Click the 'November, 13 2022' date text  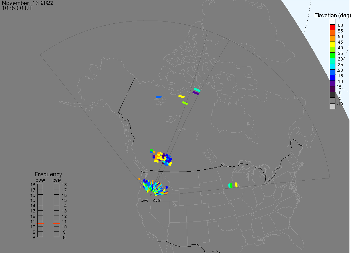[27, 3]
